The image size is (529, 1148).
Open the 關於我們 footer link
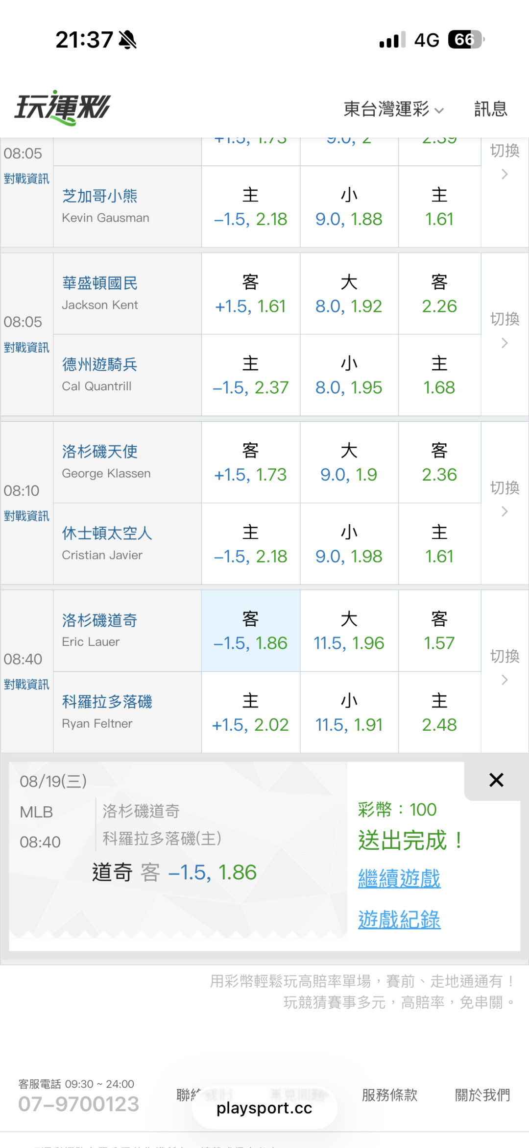482,1095
